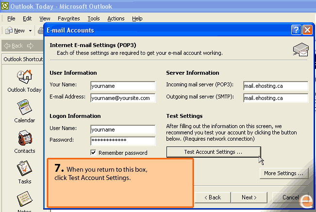The image size is (316, 212).
Task: Click Test Account Settings button
Action: click(x=213, y=152)
